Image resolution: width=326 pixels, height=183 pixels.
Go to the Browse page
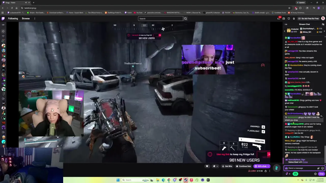pos(26,19)
